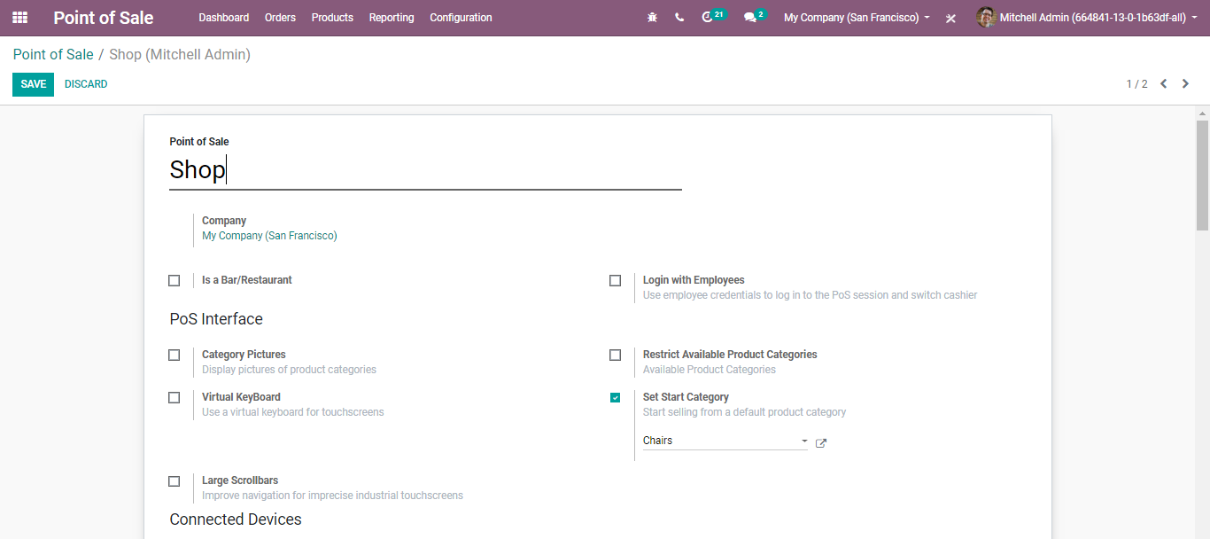Image resolution: width=1210 pixels, height=539 pixels.
Task: Open activities clock icon with 21 badge
Action: tap(713, 17)
